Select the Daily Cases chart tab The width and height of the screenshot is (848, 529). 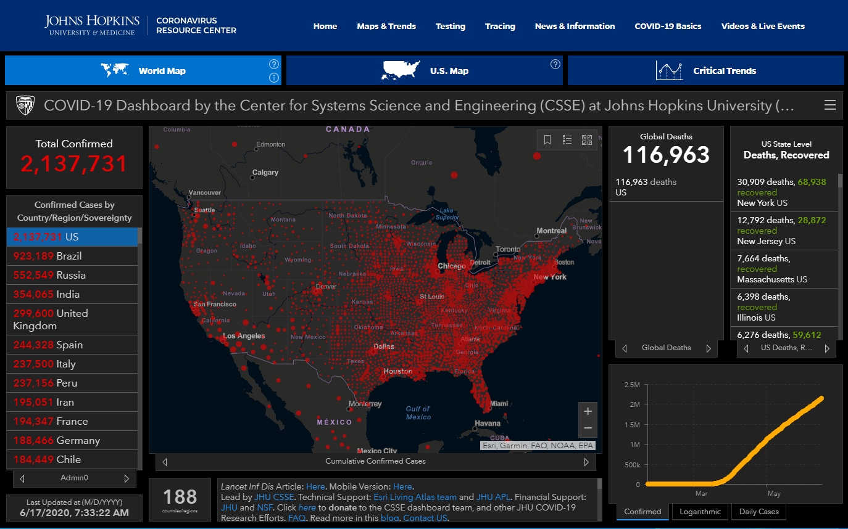(x=759, y=511)
